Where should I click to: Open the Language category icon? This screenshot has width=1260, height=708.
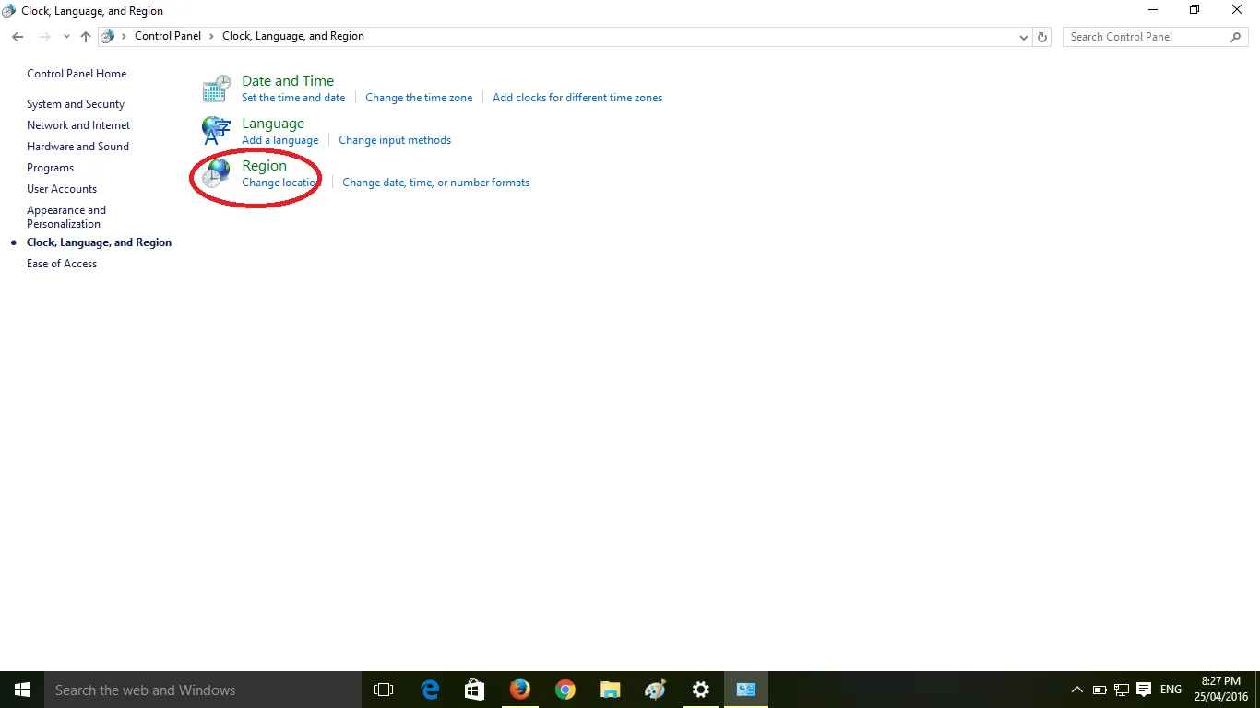pyautogui.click(x=216, y=131)
